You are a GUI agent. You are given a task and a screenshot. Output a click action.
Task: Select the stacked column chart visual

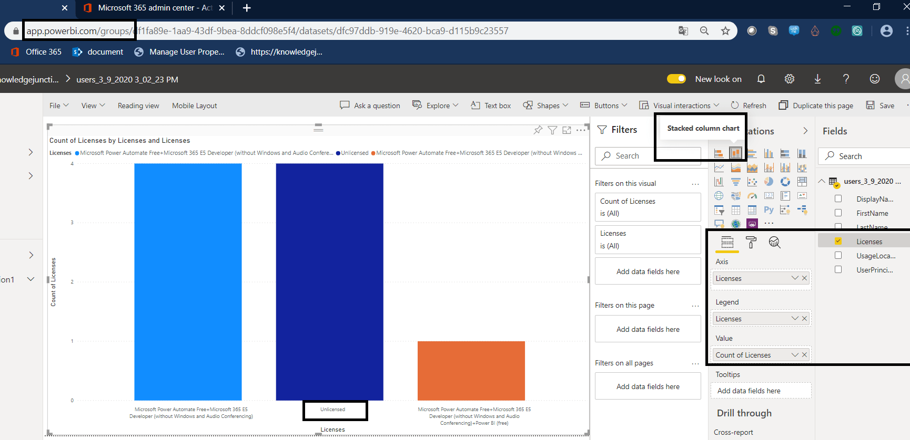click(735, 153)
